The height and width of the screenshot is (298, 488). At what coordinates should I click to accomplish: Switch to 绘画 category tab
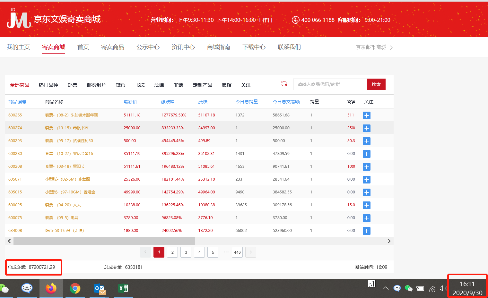(x=159, y=85)
